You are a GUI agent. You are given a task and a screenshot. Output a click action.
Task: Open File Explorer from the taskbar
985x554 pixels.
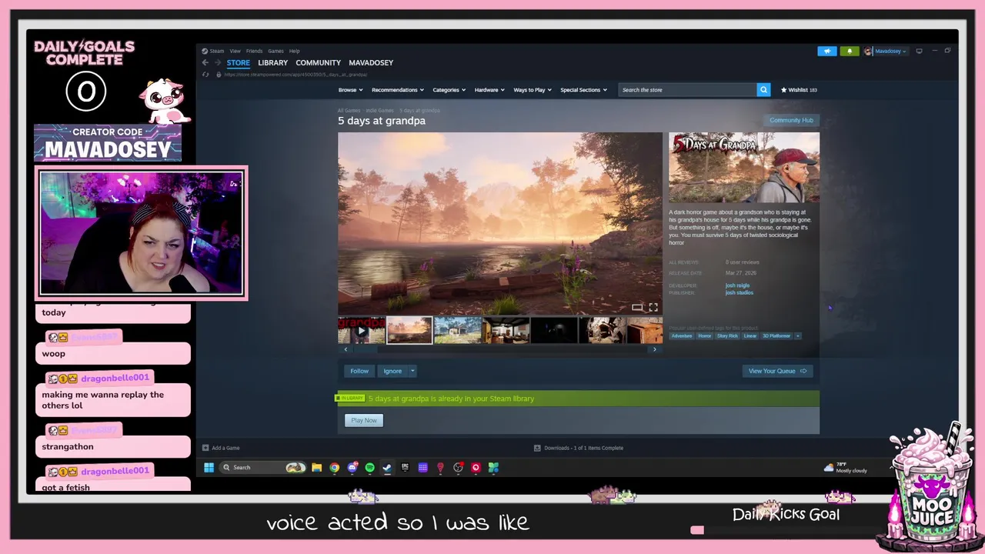coord(316,467)
